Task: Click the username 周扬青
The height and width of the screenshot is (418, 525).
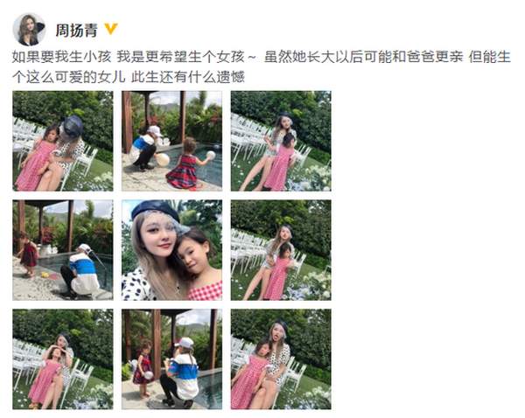Action: (x=76, y=31)
